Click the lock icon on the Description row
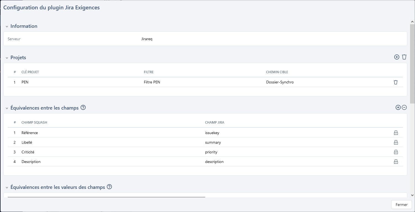415x212 pixels. [396, 162]
